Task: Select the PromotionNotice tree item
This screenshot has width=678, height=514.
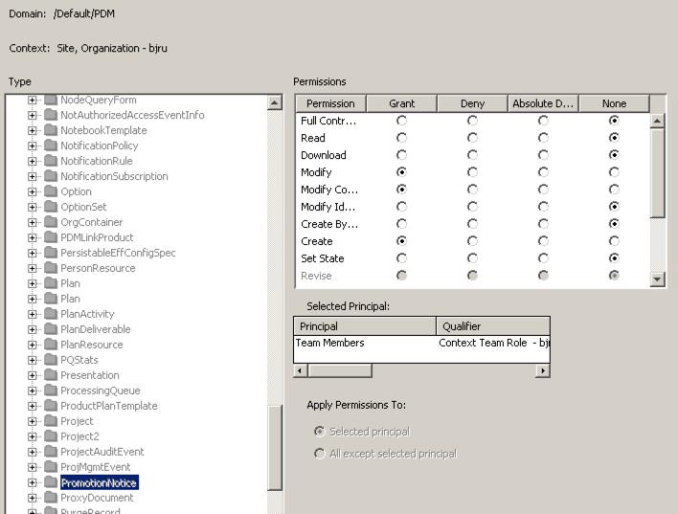Action: (99, 482)
